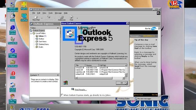This screenshot has height=110, width=196.
Task: Select the Local Folders tree item
Action: (x=41, y=33)
